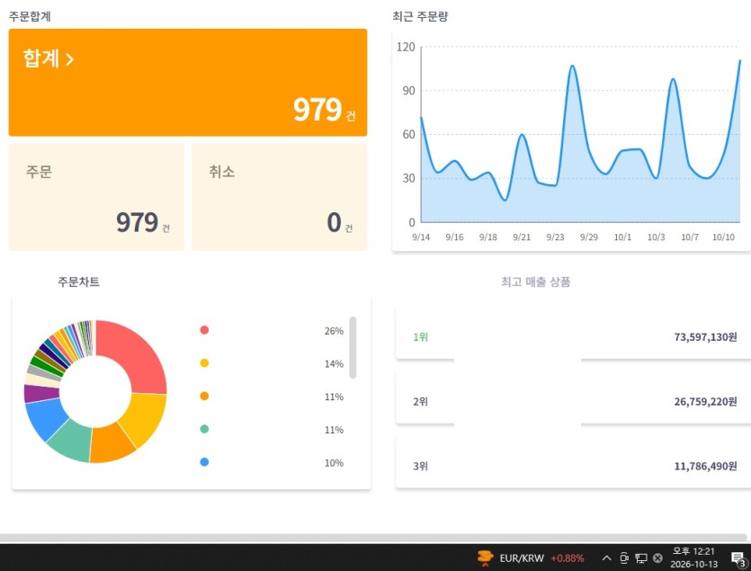Click the 26% legend percentage
Screen dimensions: 751x571
334,331
